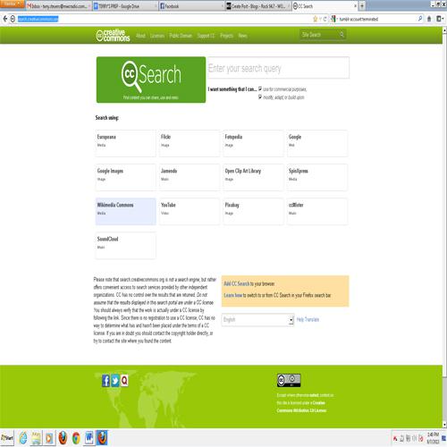This screenshot has height=447, width=447.
Task: Click the Site Search magnifier icon
Action: [x=342, y=35]
